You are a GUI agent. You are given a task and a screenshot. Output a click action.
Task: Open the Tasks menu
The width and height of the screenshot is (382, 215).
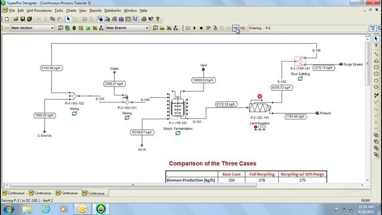[x=58, y=11]
